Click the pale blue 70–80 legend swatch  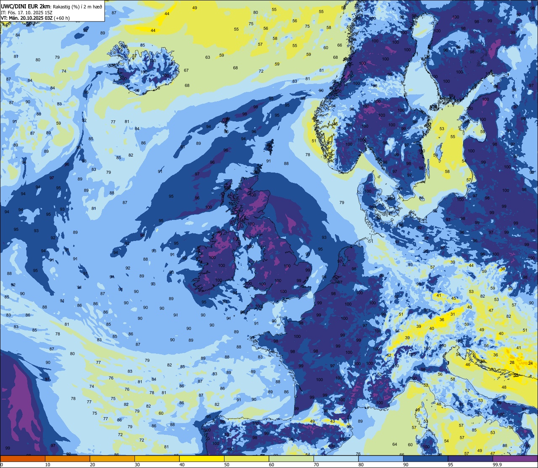pyautogui.click(x=336, y=459)
